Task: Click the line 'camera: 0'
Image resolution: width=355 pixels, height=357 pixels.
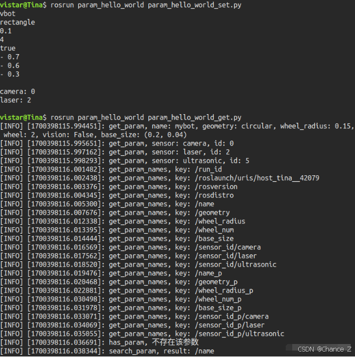Action: pyautogui.click(x=17, y=91)
